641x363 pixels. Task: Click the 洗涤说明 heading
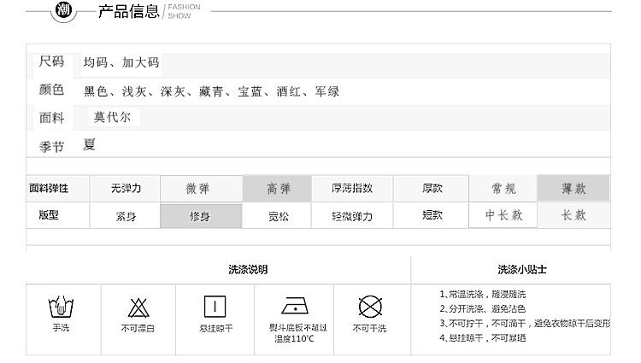click(248, 270)
